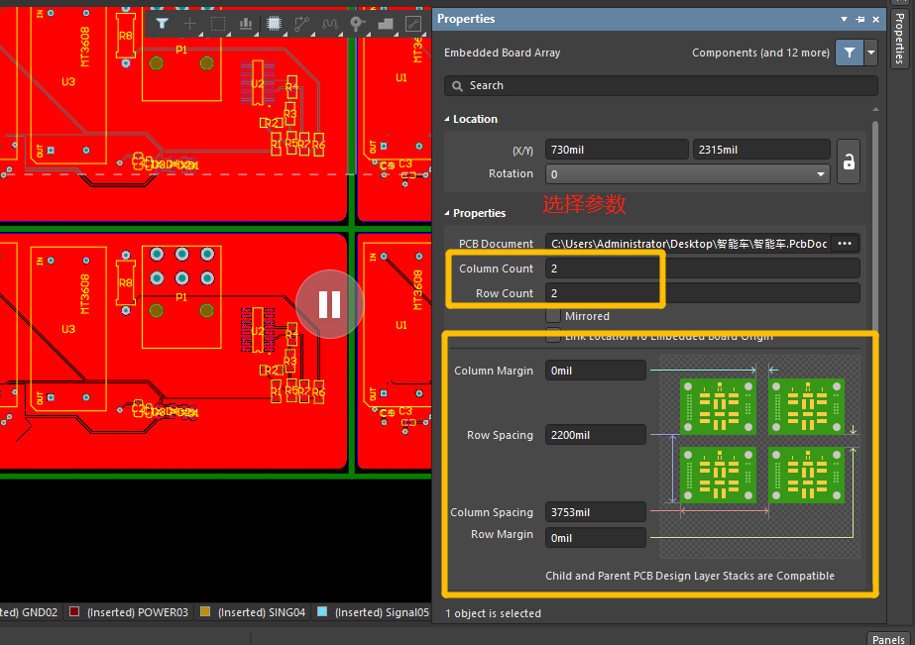Open the Rotation dropdown
Viewport: 915px width, 645px height.
(821, 173)
